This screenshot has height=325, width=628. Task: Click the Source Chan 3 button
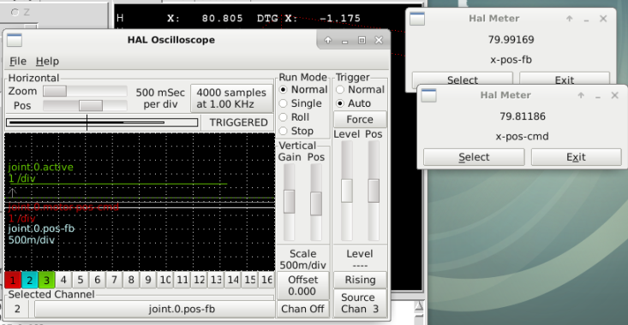[360, 303]
